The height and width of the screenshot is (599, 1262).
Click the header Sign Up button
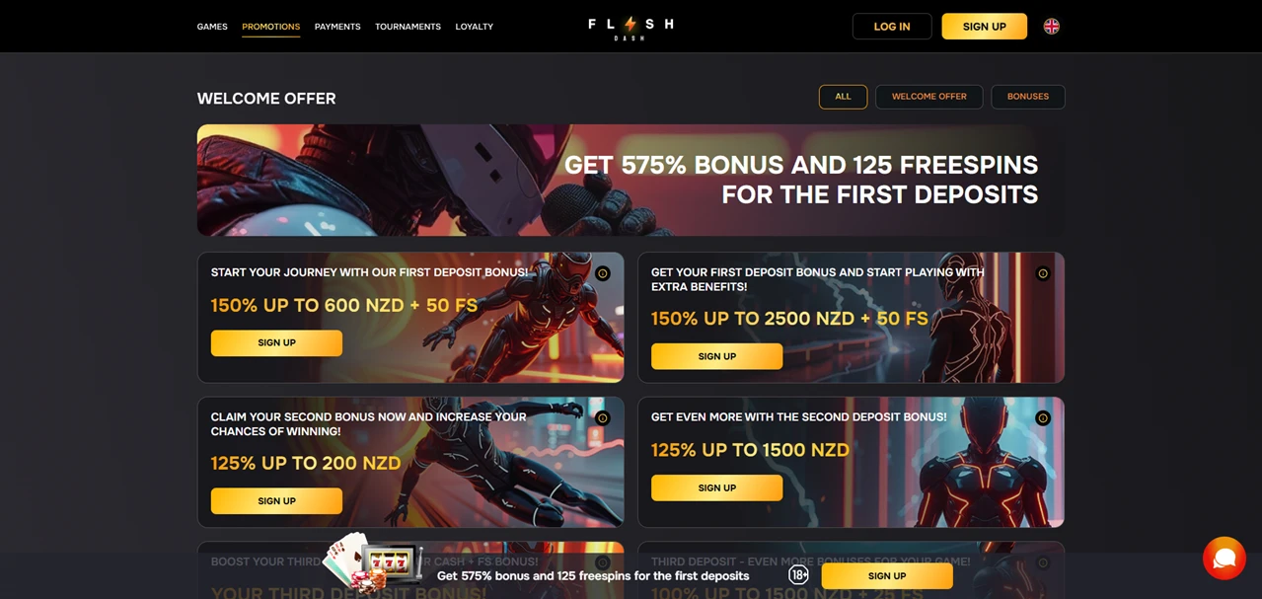pyautogui.click(x=984, y=27)
